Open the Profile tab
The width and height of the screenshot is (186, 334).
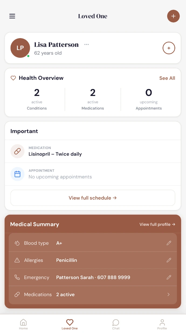(x=162, y=324)
